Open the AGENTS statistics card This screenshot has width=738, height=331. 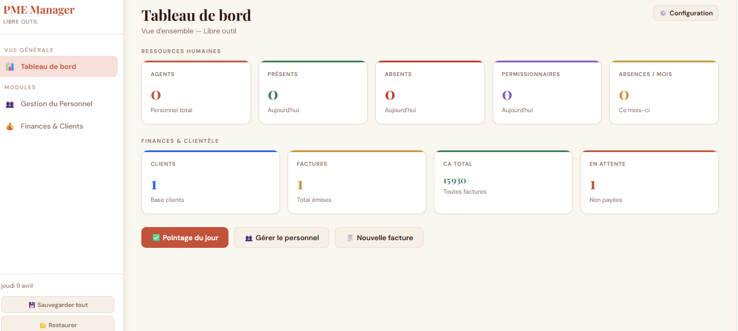(x=196, y=91)
